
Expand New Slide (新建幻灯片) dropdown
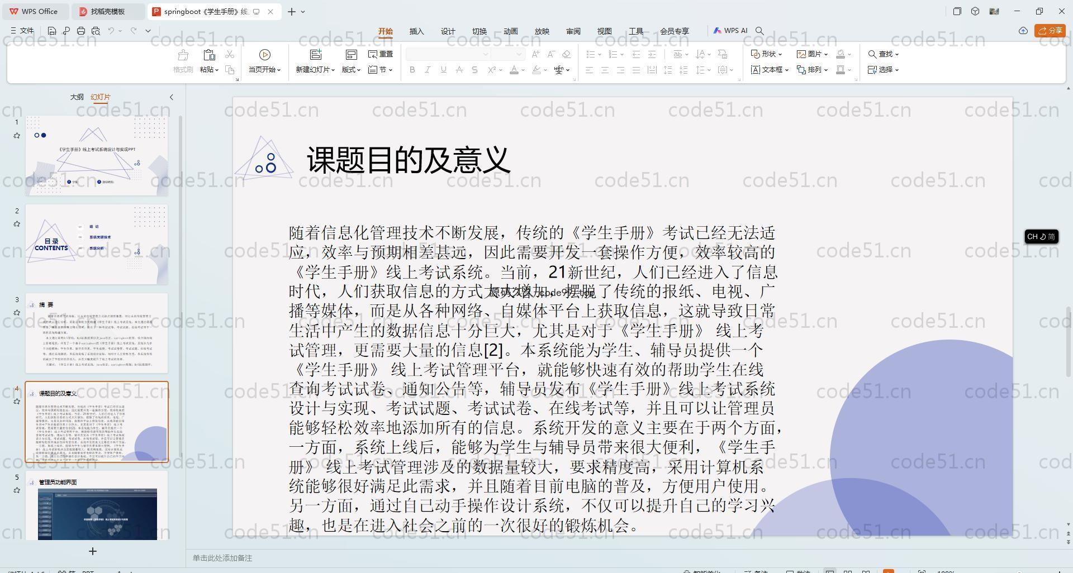[x=315, y=70]
